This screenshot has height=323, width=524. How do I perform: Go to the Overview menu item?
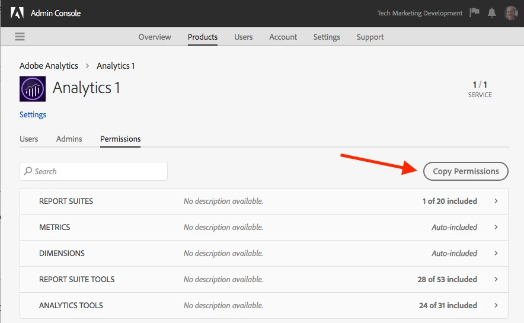155,37
